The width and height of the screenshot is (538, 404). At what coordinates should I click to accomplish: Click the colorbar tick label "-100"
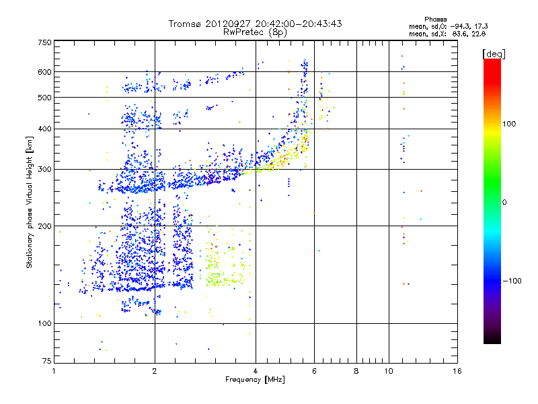512,281
